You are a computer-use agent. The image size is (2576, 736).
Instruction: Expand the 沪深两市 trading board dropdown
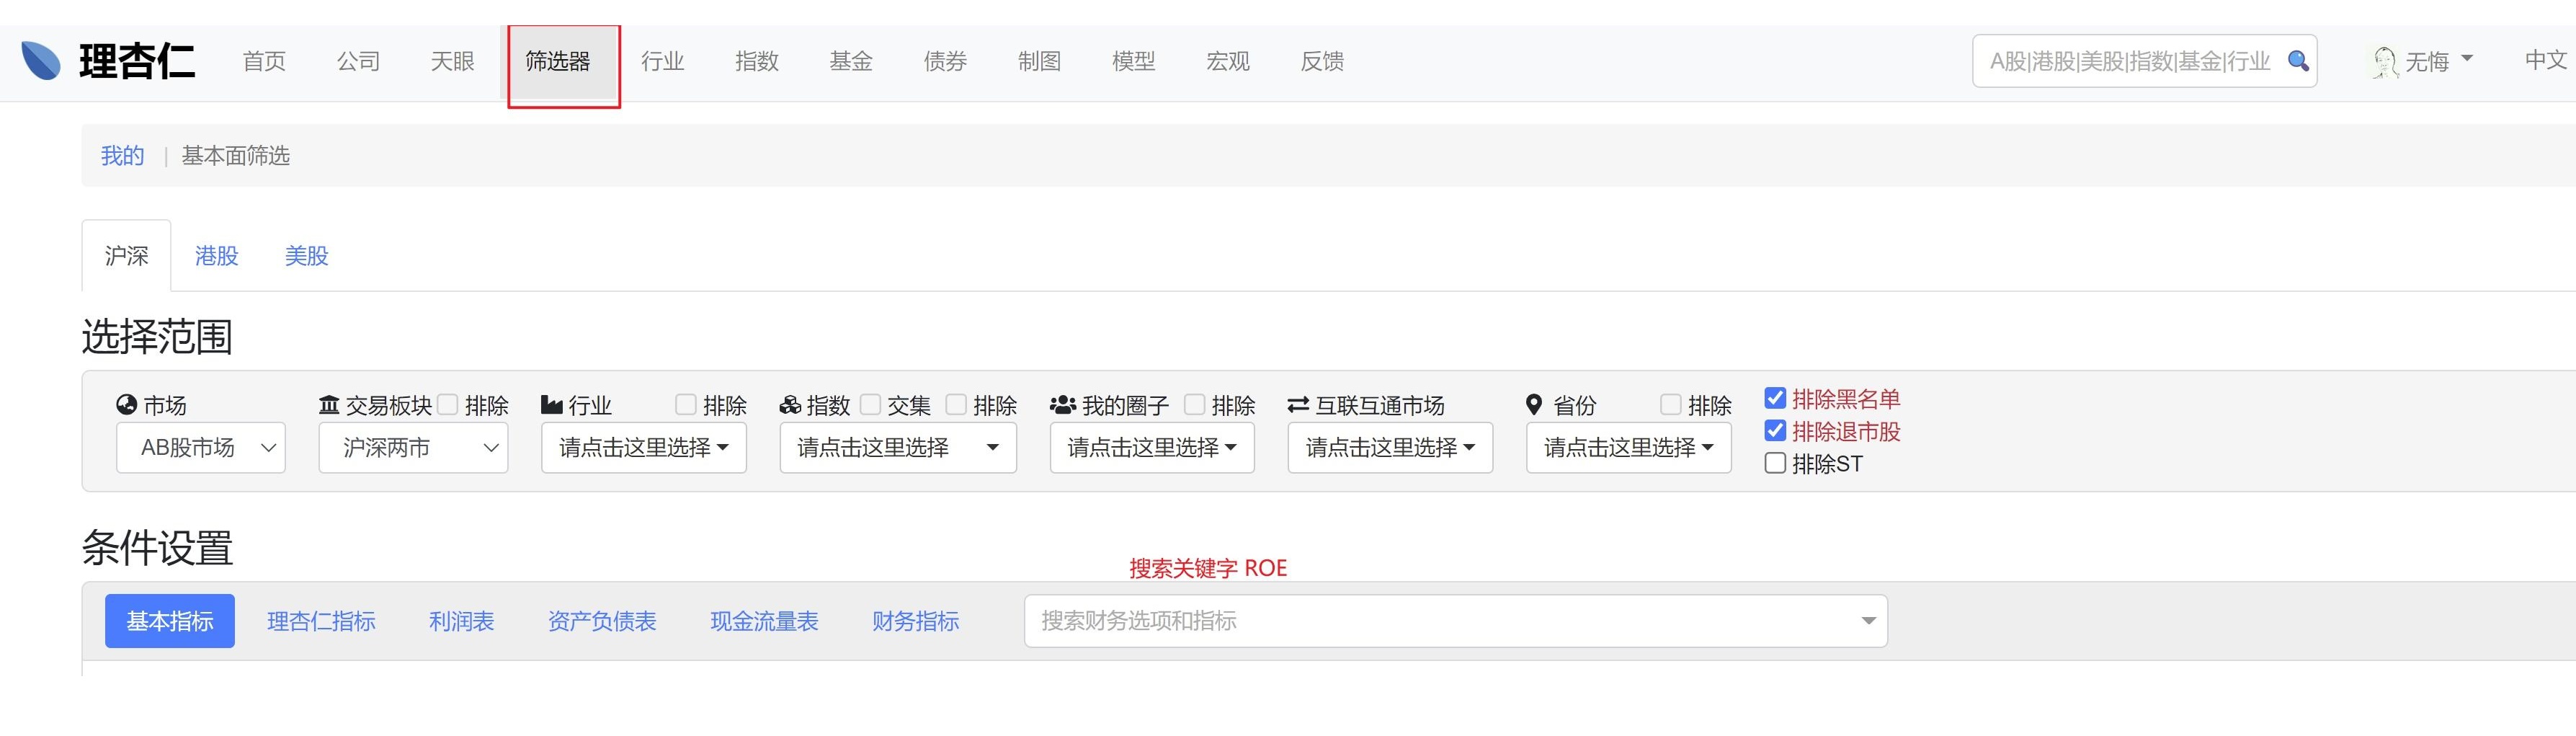[413, 447]
